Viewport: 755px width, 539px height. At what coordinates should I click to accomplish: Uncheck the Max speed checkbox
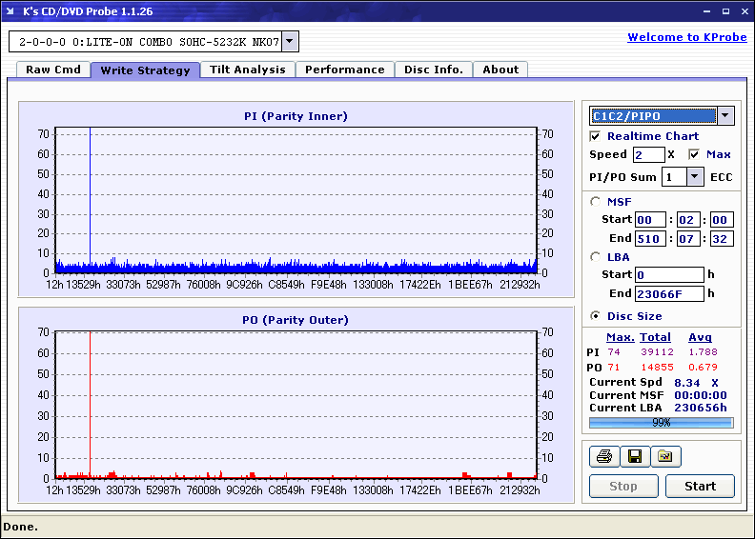[694, 154]
